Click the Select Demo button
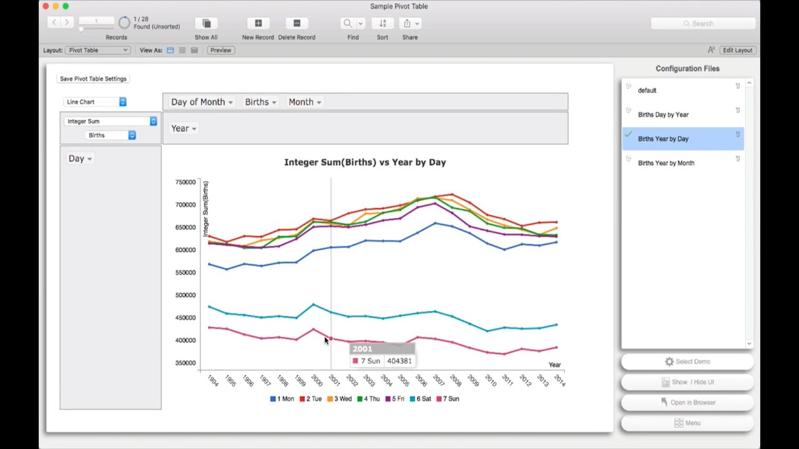Viewport: 799px width, 449px height. [x=687, y=362]
